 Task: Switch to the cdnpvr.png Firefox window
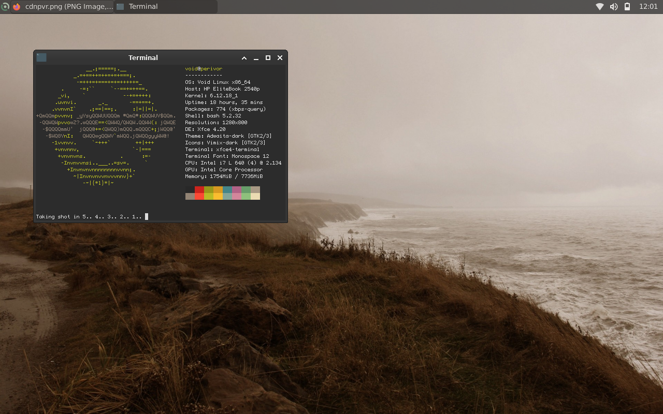point(62,7)
